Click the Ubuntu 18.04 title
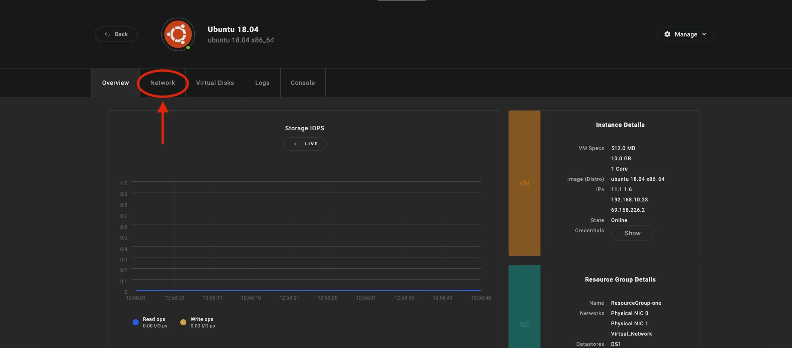This screenshot has width=792, height=348. [x=233, y=30]
